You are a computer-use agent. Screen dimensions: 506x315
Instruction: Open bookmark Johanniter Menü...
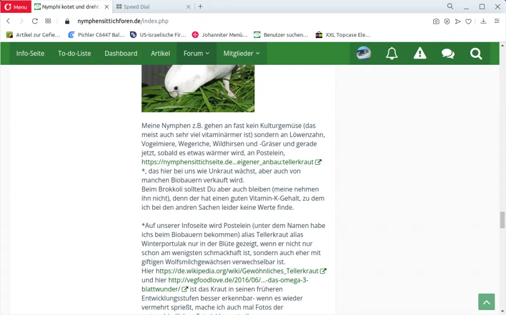(220, 35)
